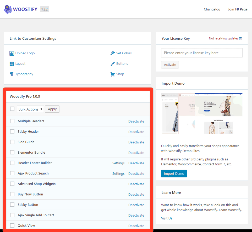252x232 pixels.
Task: Check the Quick View checkbox
Action: pos(12,225)
